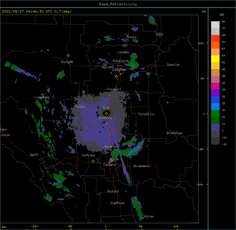Select the white asterisk above Limestone label

click(x=42, y=94)
